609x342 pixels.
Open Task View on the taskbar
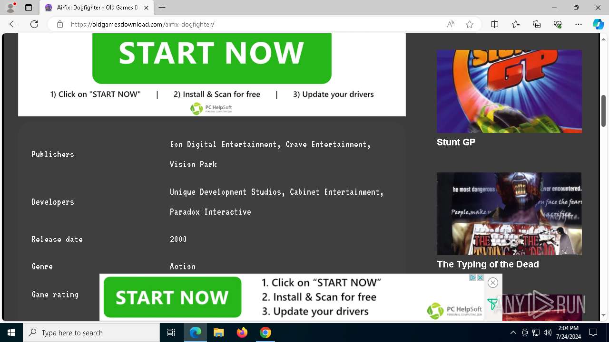point(171,332)
